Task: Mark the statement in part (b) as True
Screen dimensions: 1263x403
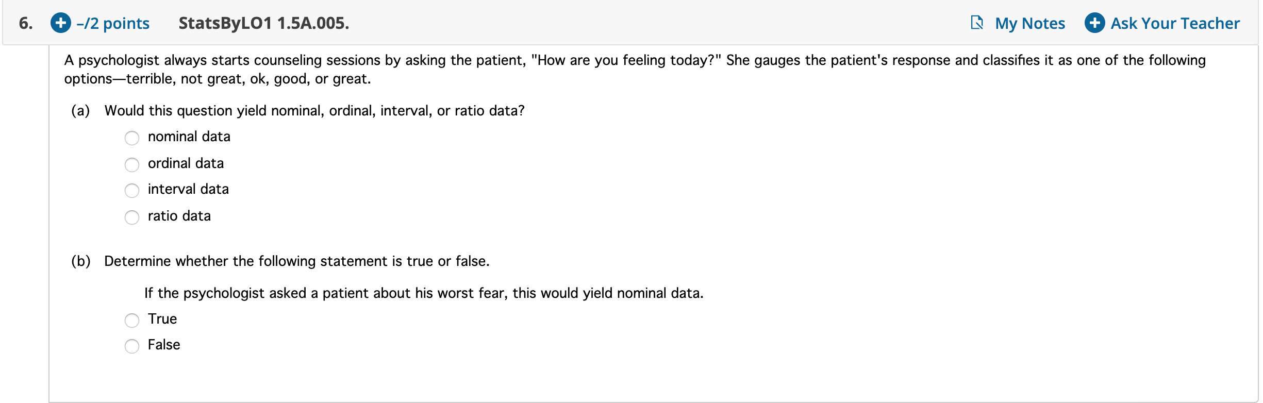Action: [132, 320]
